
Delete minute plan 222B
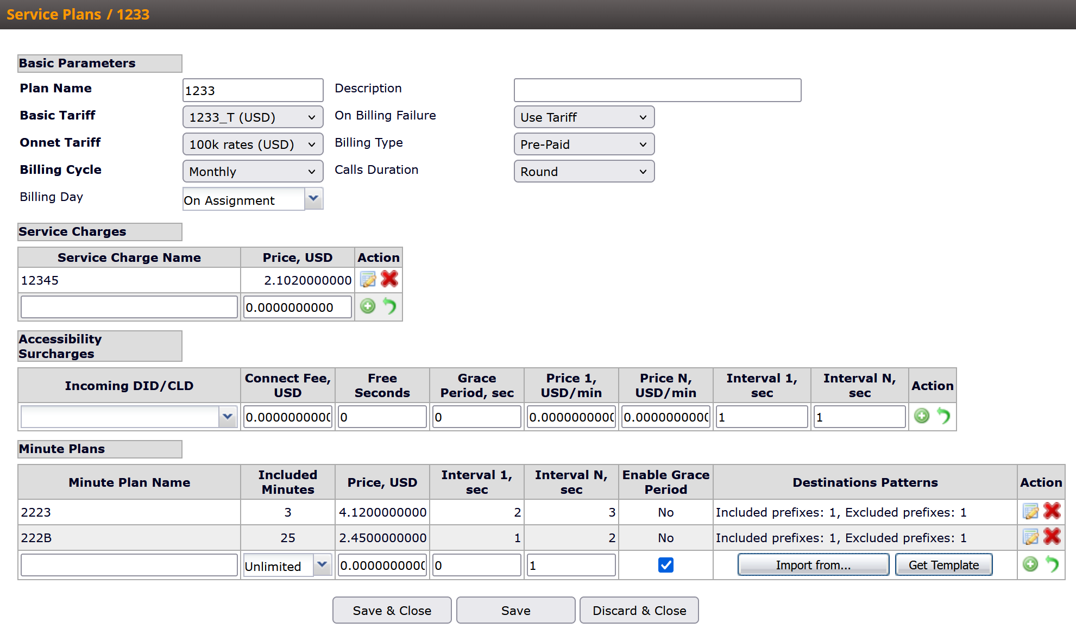[1052, 537]
